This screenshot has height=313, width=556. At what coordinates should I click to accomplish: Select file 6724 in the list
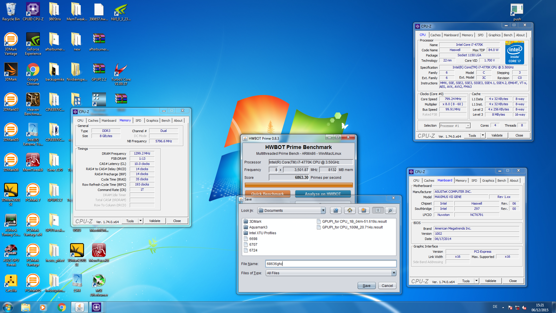pyautogui.click(x=250, y=250)
